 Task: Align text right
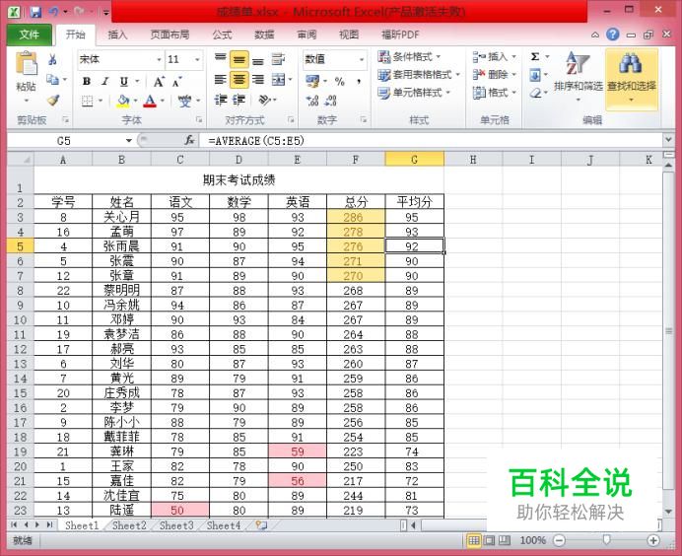point(258,80)
